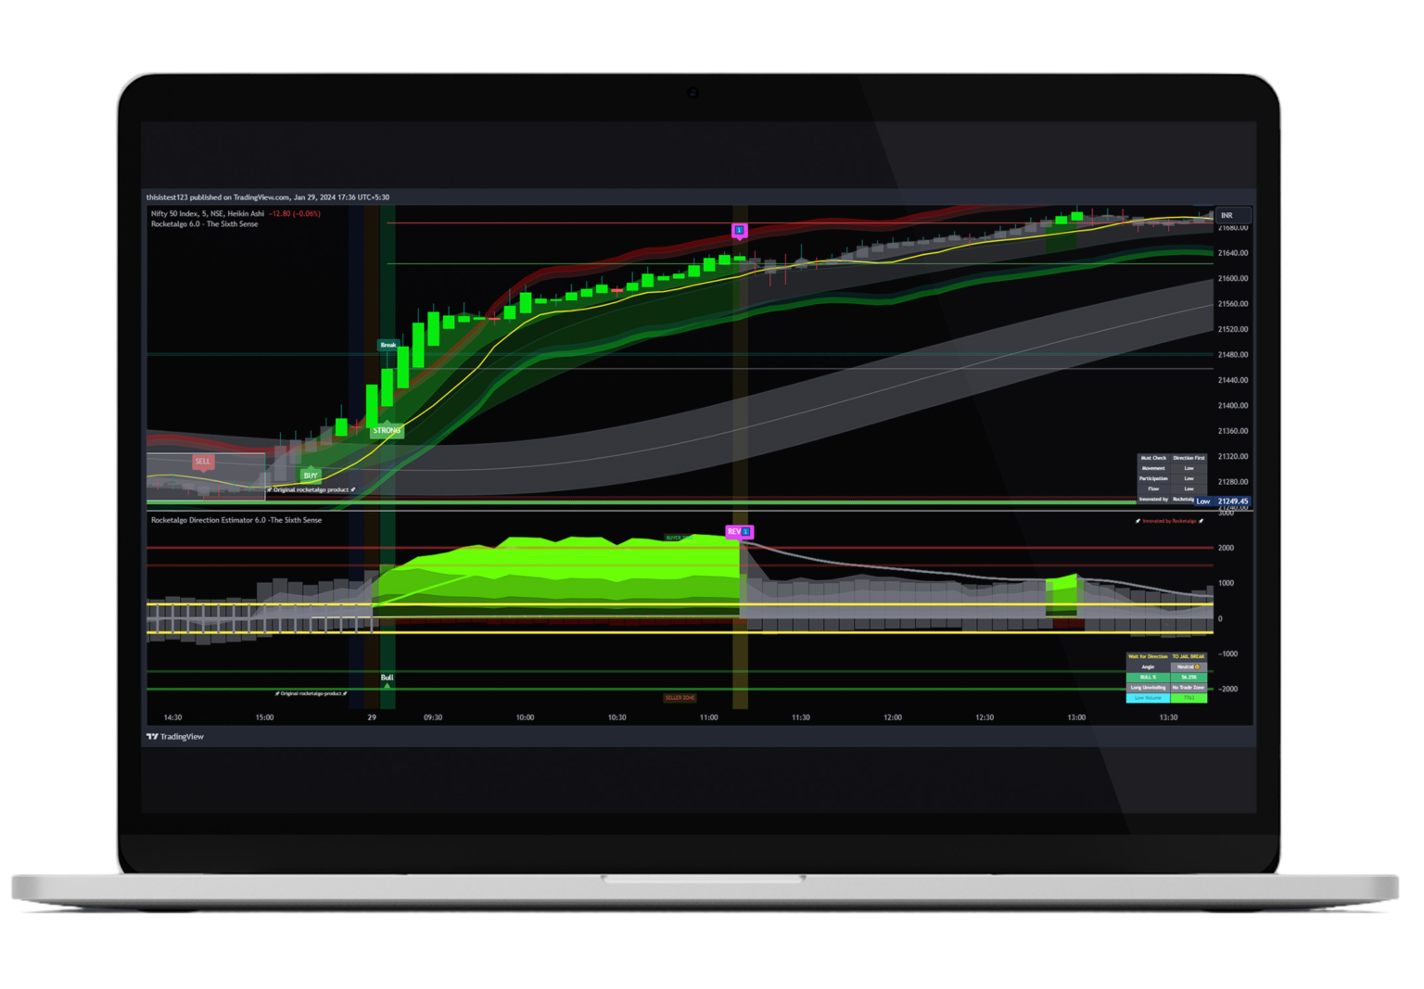The width and height of the screenshot is (1424, 989).
Task: Click the 21600.00 level on price scale
Action: point(1233,279)
